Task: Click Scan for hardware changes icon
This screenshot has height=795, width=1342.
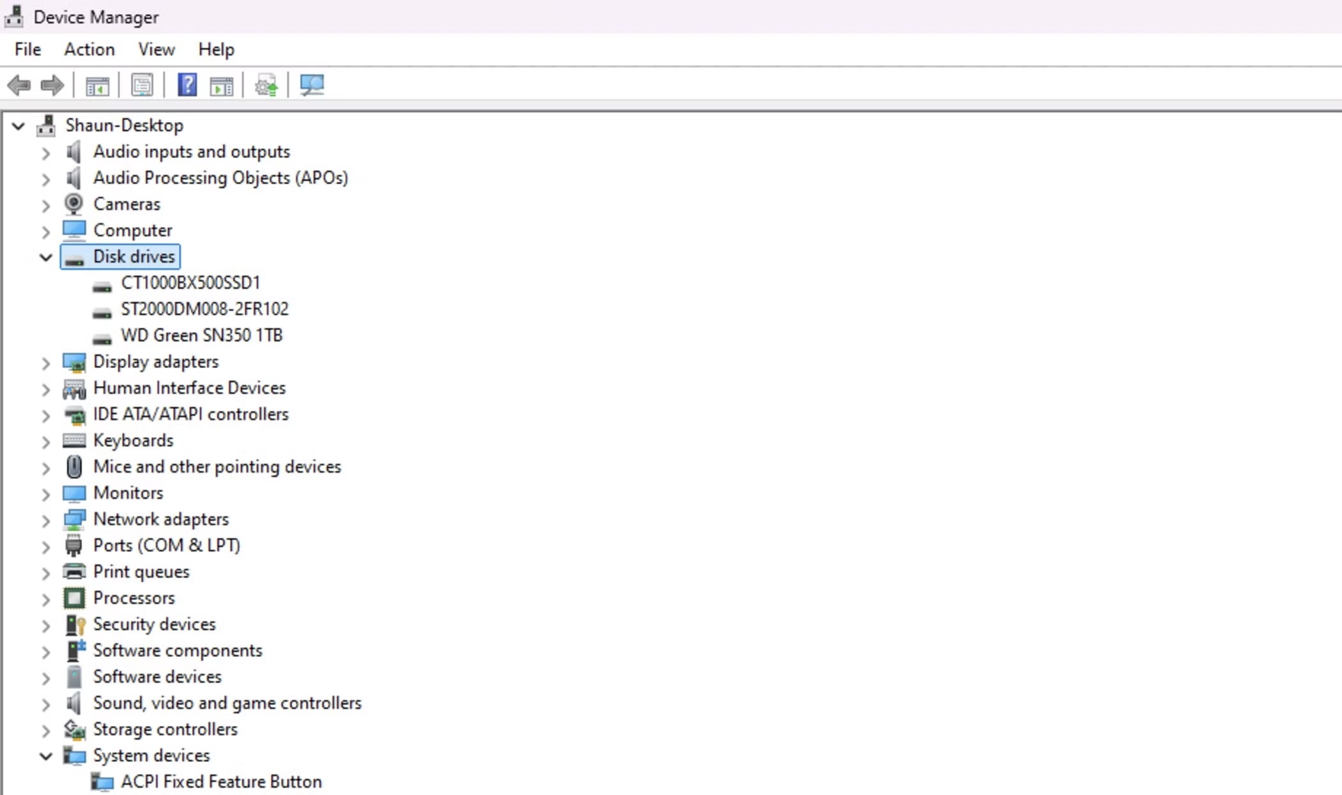Action: (x=312, y=85)
